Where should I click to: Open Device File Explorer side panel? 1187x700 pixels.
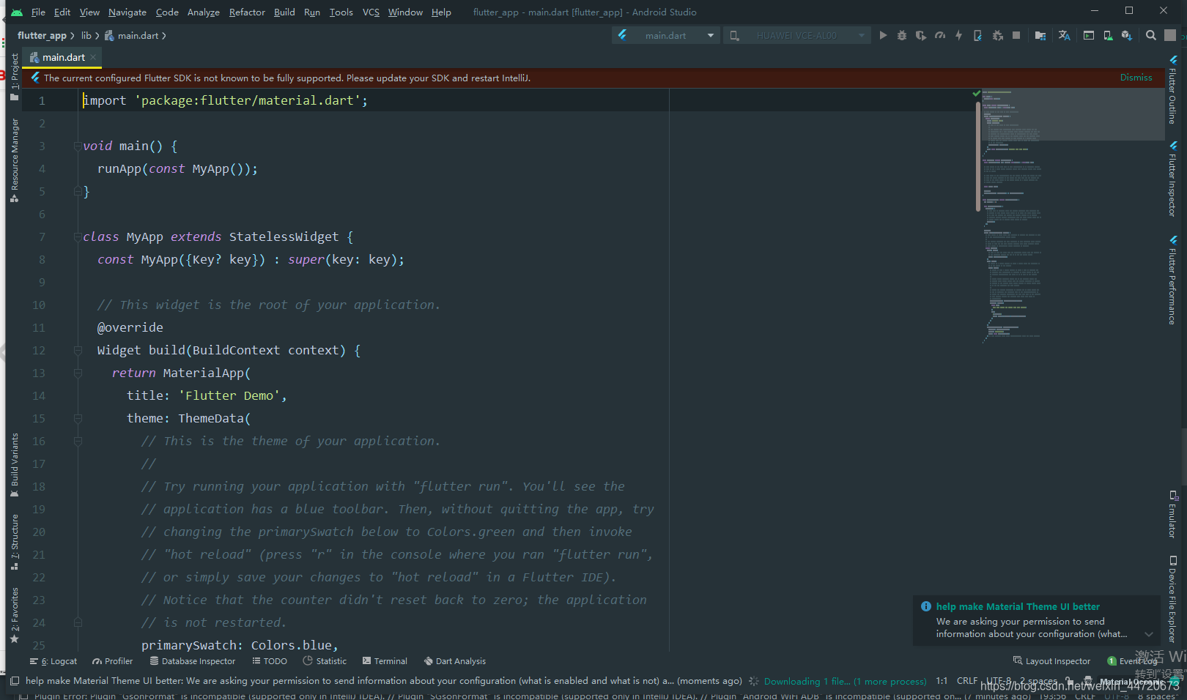[x=1172, y=600]
